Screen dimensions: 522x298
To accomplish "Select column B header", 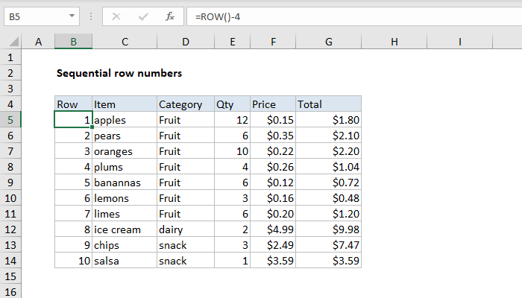I will pos(73,42).
